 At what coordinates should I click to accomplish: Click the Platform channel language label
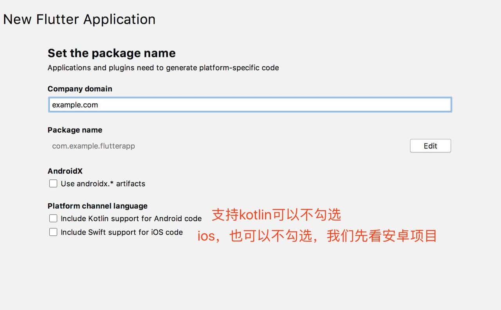coord(97,206)
